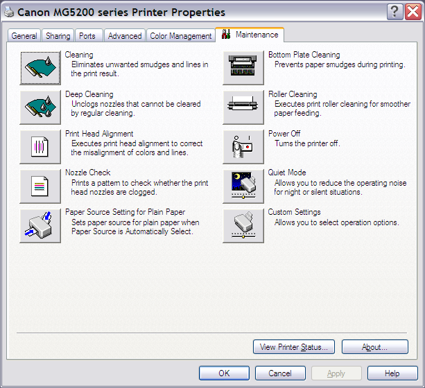Click the 'Deep Cleaning' label text
The width and height of the screenshot is (425, 388).
click(89, 94)
